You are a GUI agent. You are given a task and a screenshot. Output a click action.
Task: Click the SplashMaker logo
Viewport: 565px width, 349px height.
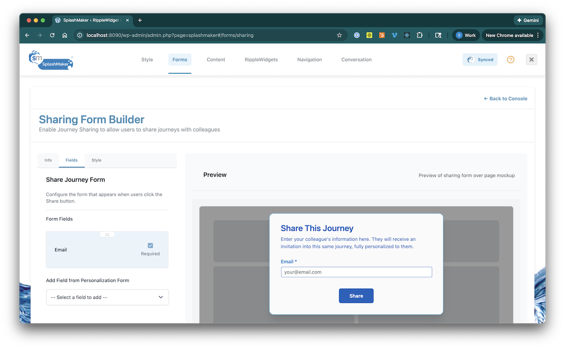pos(51,60)
